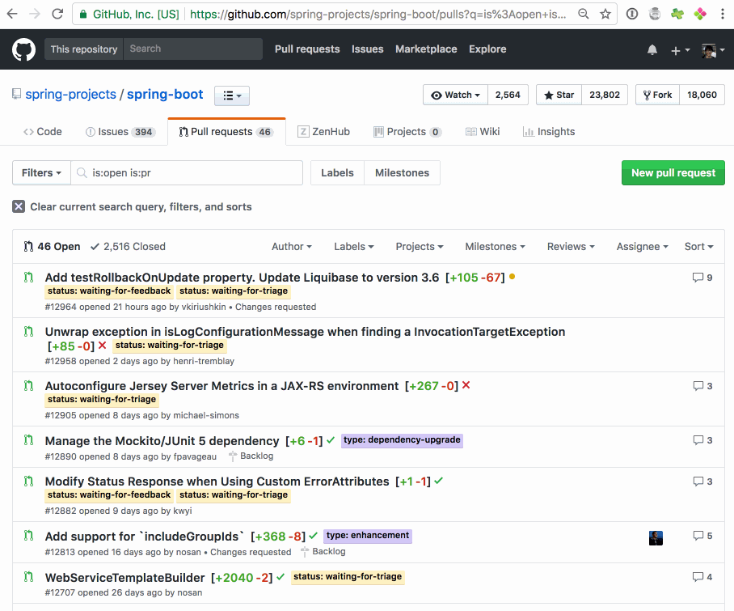Open comments for Mockito/JUnit 5 dependency PR
The width and height of the screenshot is (734, 611).
point(702,440)
